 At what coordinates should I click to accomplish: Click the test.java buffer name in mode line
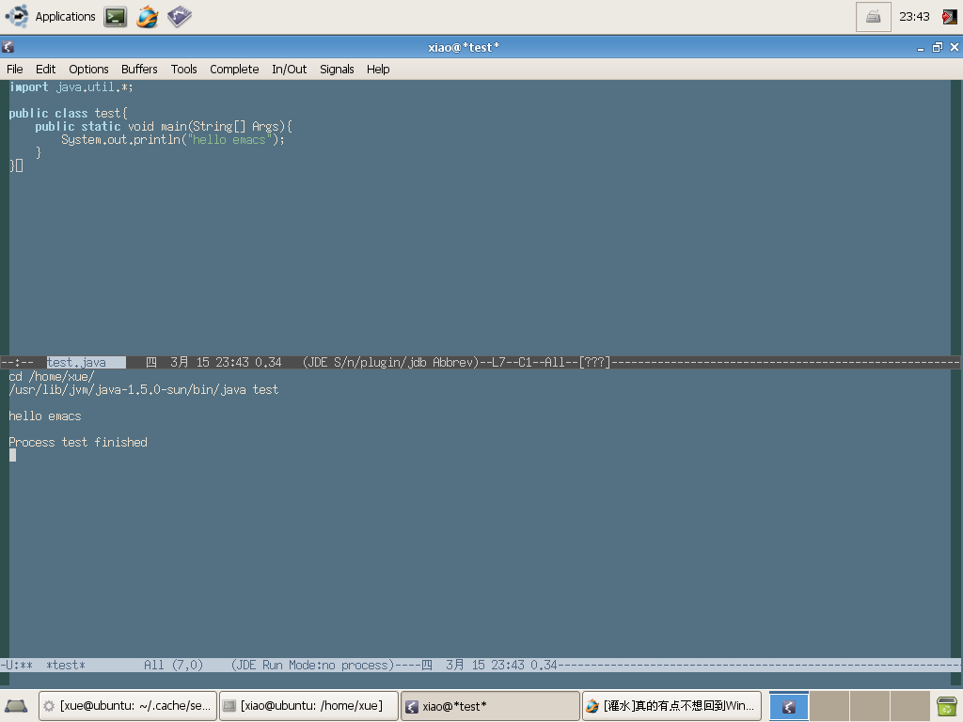tap(76, 362)
